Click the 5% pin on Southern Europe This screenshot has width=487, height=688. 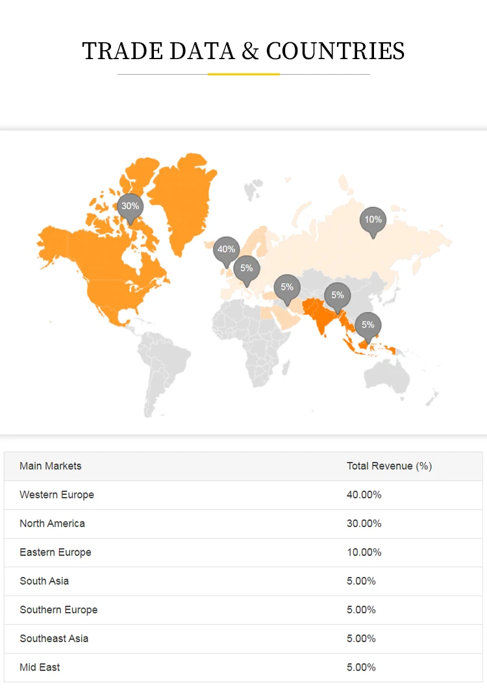247,269
